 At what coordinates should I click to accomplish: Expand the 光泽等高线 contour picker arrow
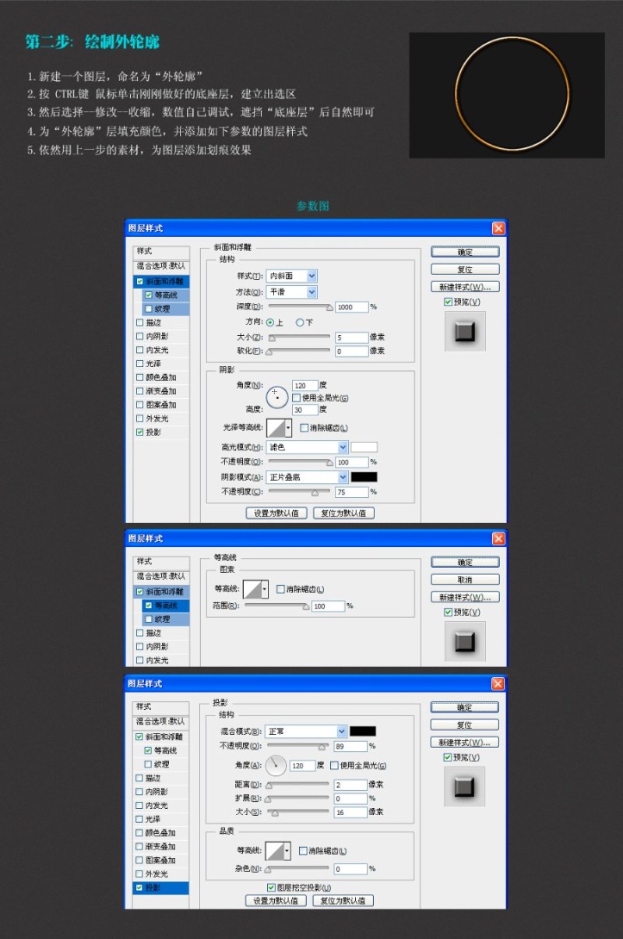pos(289,428)
